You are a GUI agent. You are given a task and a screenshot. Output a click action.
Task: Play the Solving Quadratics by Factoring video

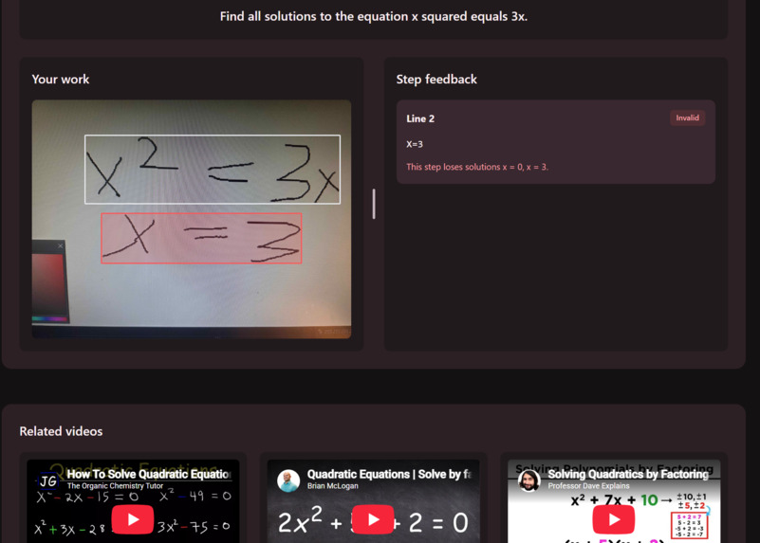tap(614, 519)
